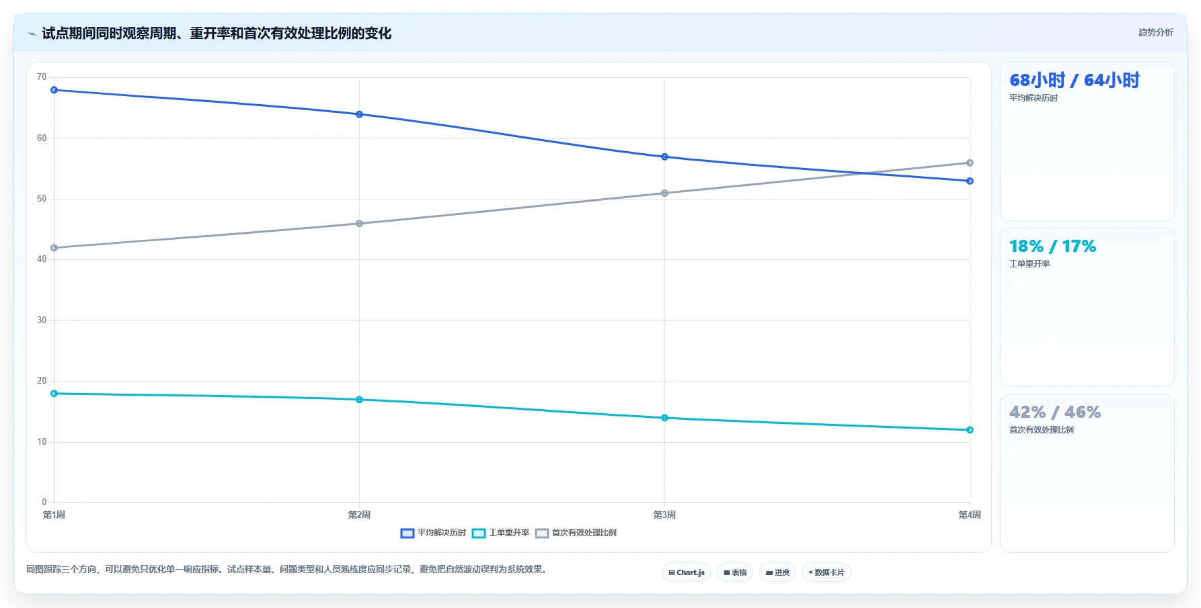Click the week 4 gray point at 56
This screenshot has width=1201, height=608.
pyautogui.click(x=970, y=163)
